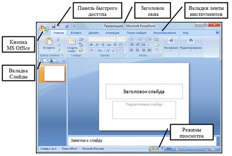Open the font size combo box

[121, 39]
